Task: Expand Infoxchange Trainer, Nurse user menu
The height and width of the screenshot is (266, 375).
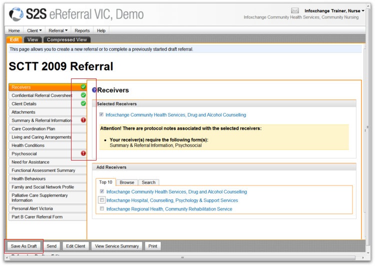Action: (334, 11)
